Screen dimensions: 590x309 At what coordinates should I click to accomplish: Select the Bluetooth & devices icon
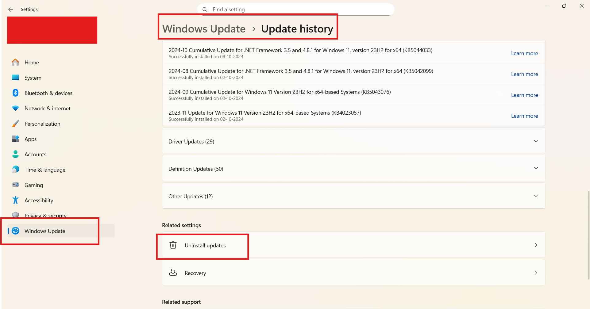coord(15,93)
